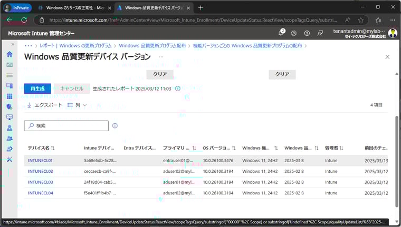Open Troubleshooting tools icon in sidebar
This screenshot has height=227, width=401.
point(9,160)
